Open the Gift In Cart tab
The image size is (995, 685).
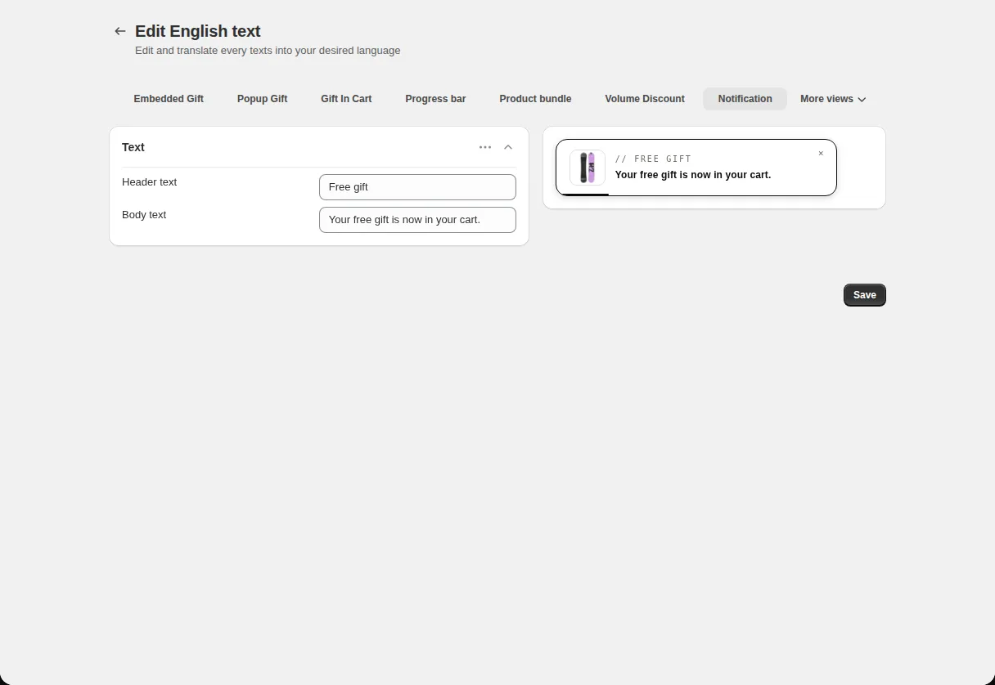[346, 99]
